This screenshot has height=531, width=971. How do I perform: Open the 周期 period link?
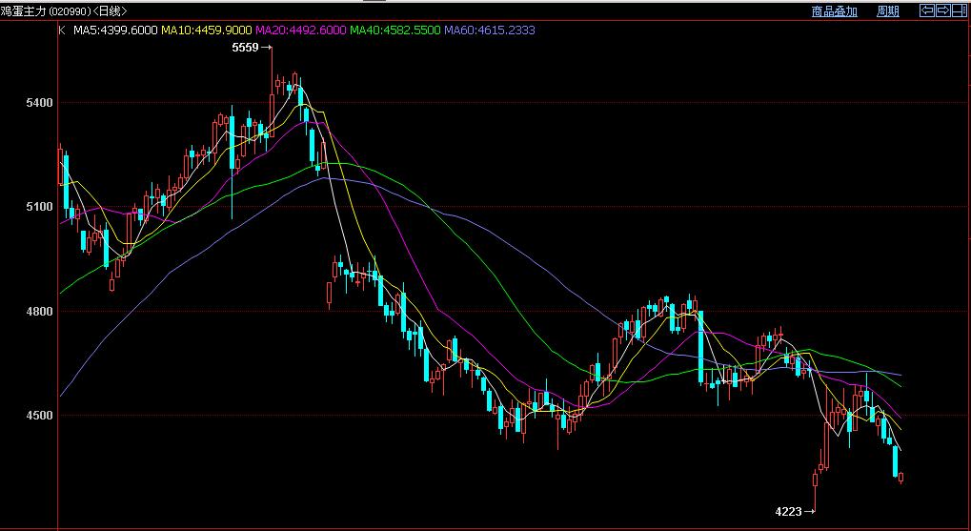point(887,11)
